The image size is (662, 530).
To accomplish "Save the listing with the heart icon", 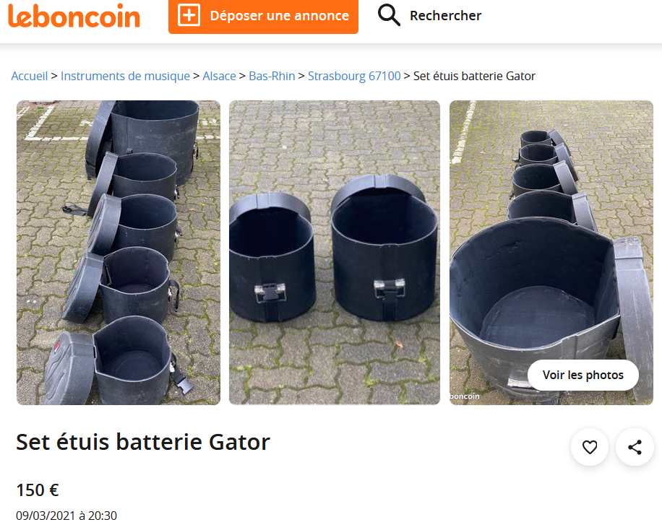I will point(590,448).
